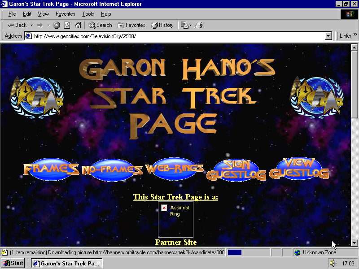Open the Windows Start menu
The image size is (359, 269).
[x=13, y=263]
